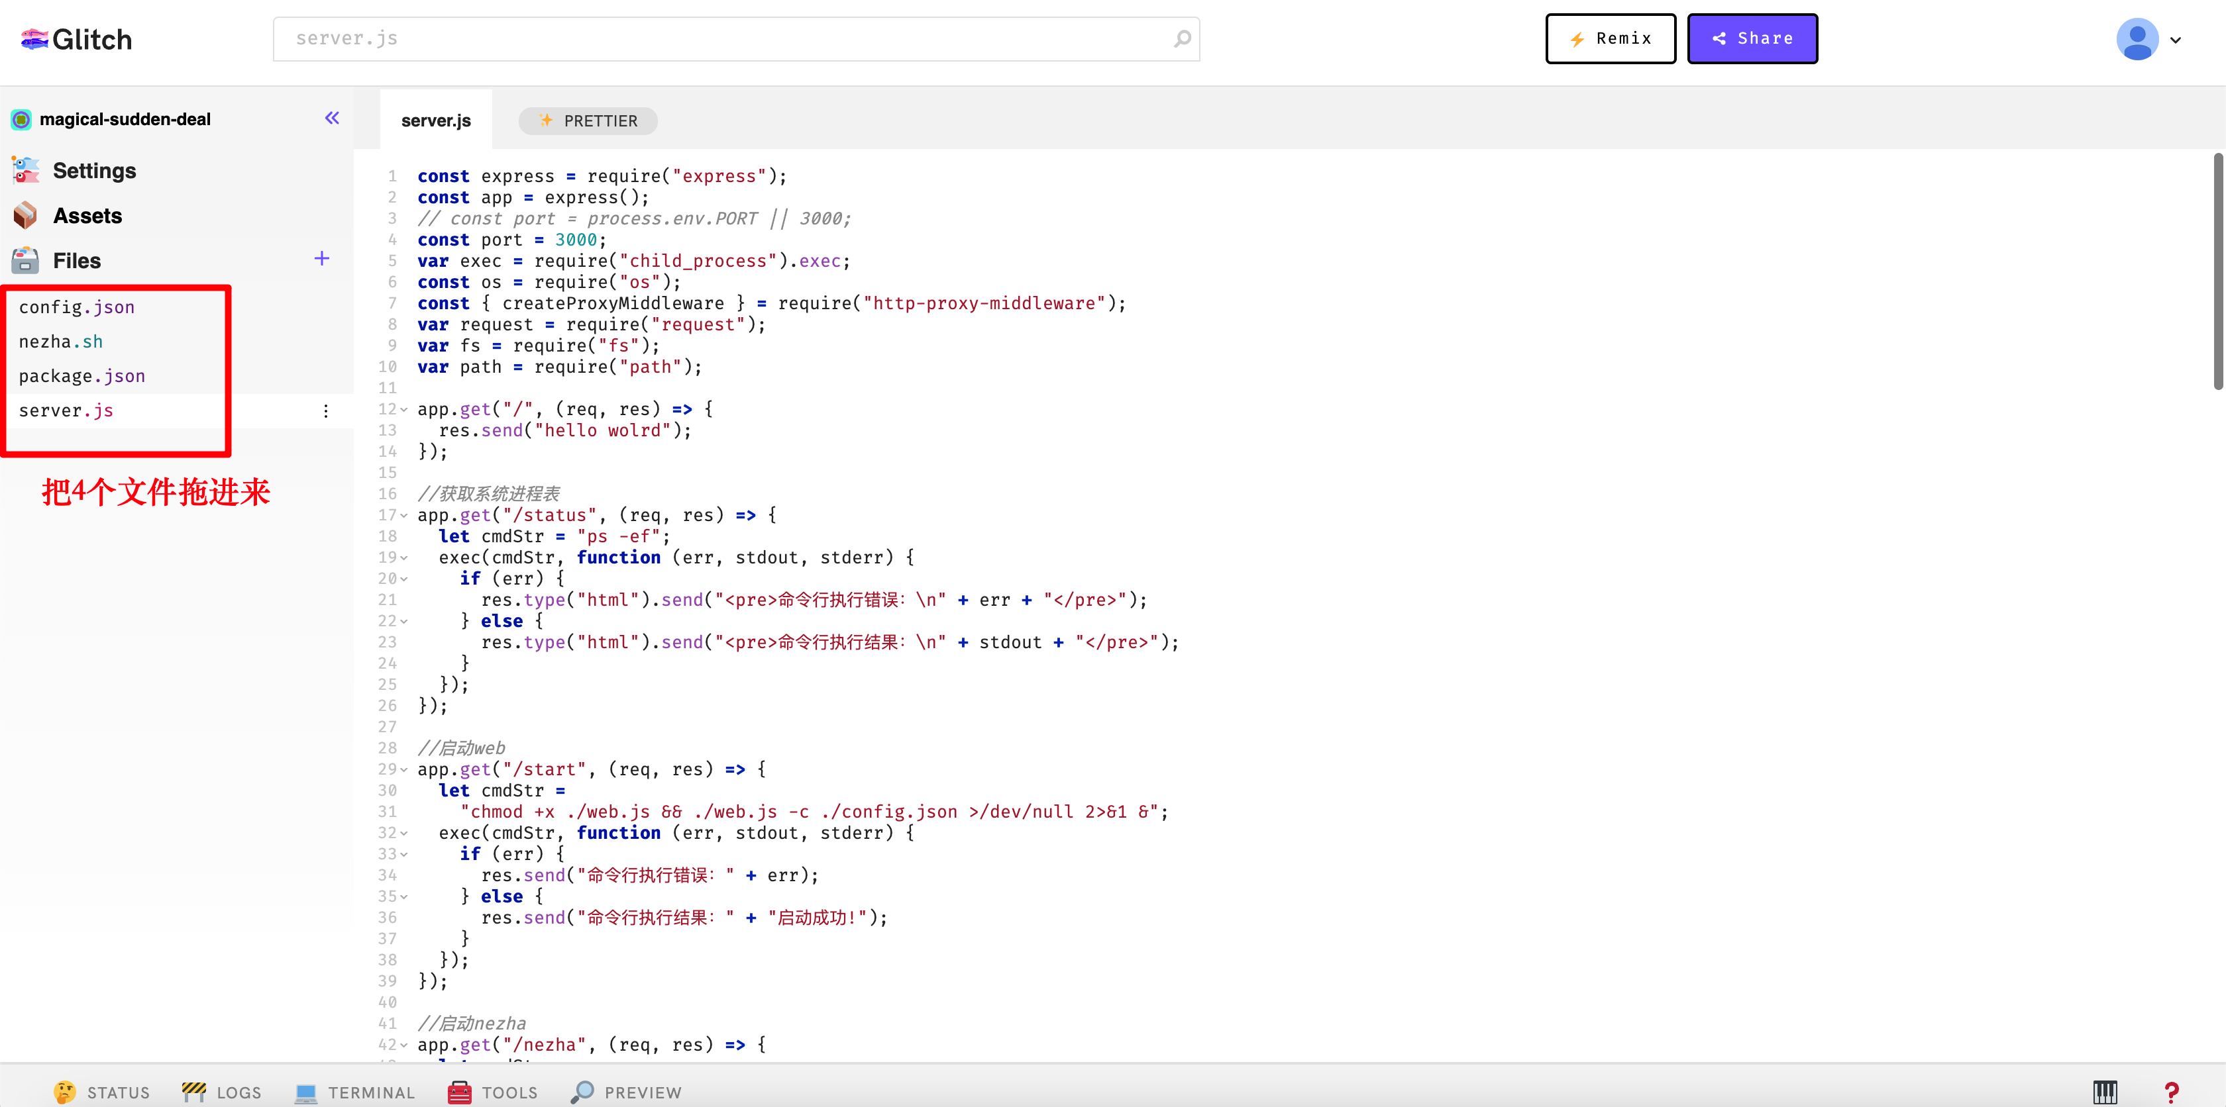Fold code block at line 29

403,769
